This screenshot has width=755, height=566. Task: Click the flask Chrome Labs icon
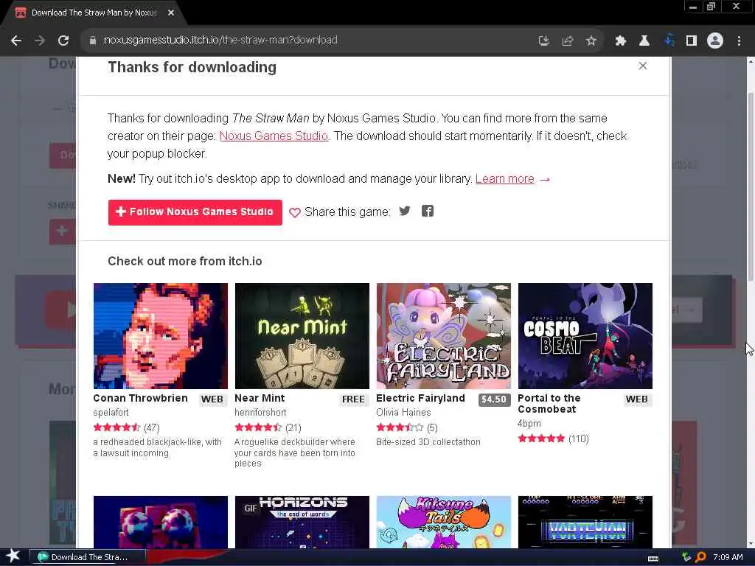pos(644,41)
